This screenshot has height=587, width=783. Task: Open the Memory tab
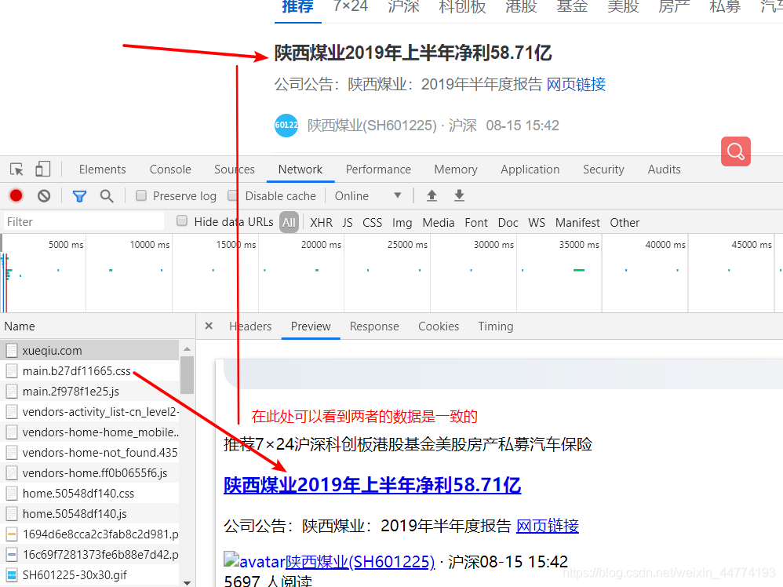(456, 170)
